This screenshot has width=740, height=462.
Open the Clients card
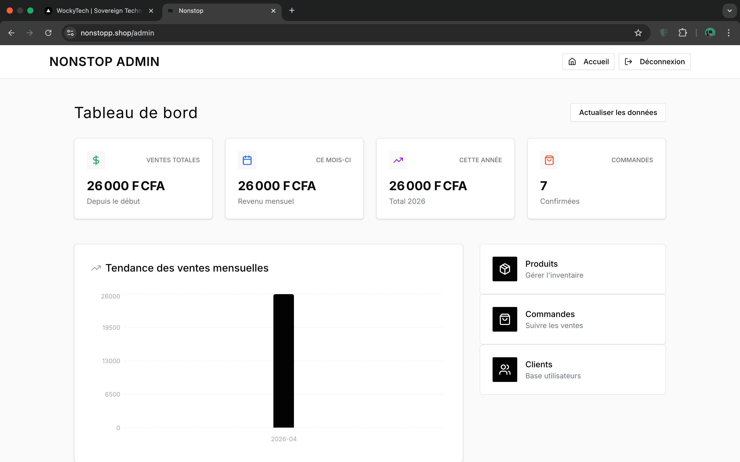pos(573,369)
